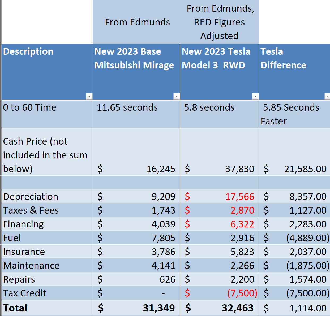
Task: Click the red taxes value 2,870
Action: [x=242, y=210]
